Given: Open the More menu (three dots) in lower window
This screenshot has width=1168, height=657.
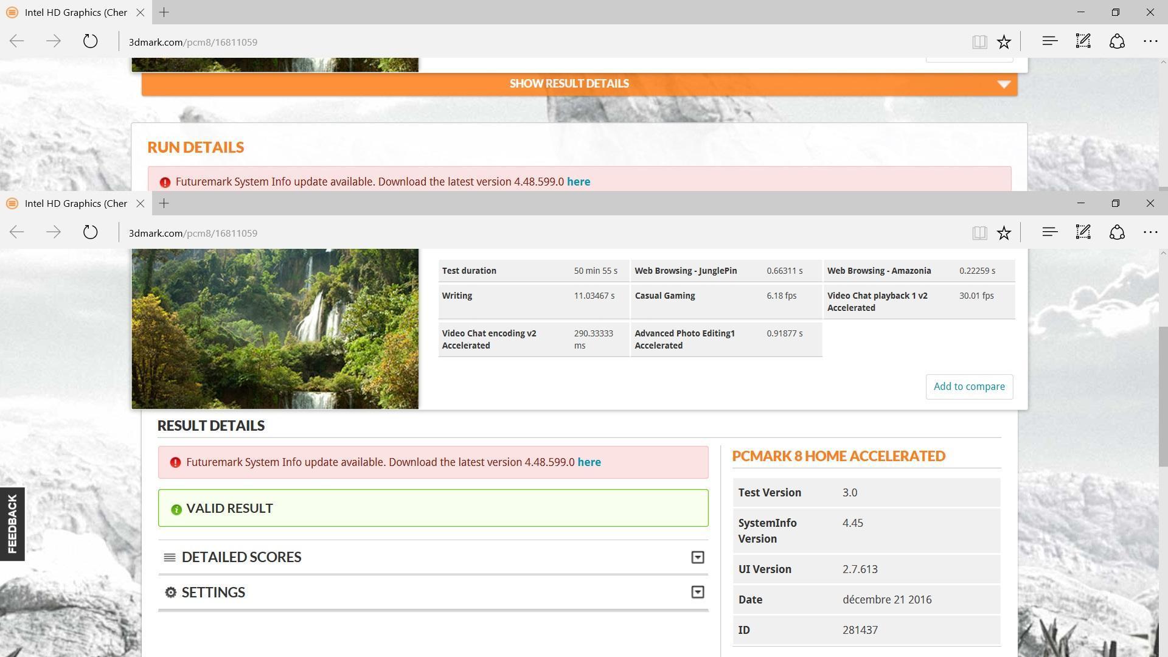Looking at the screenshot, I should pos(1150,232).
